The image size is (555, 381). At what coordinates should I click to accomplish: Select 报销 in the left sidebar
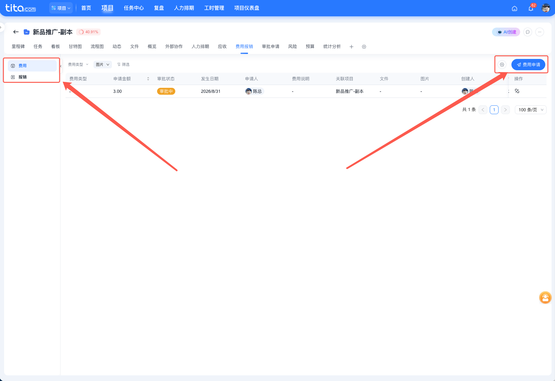pos(32,77)
